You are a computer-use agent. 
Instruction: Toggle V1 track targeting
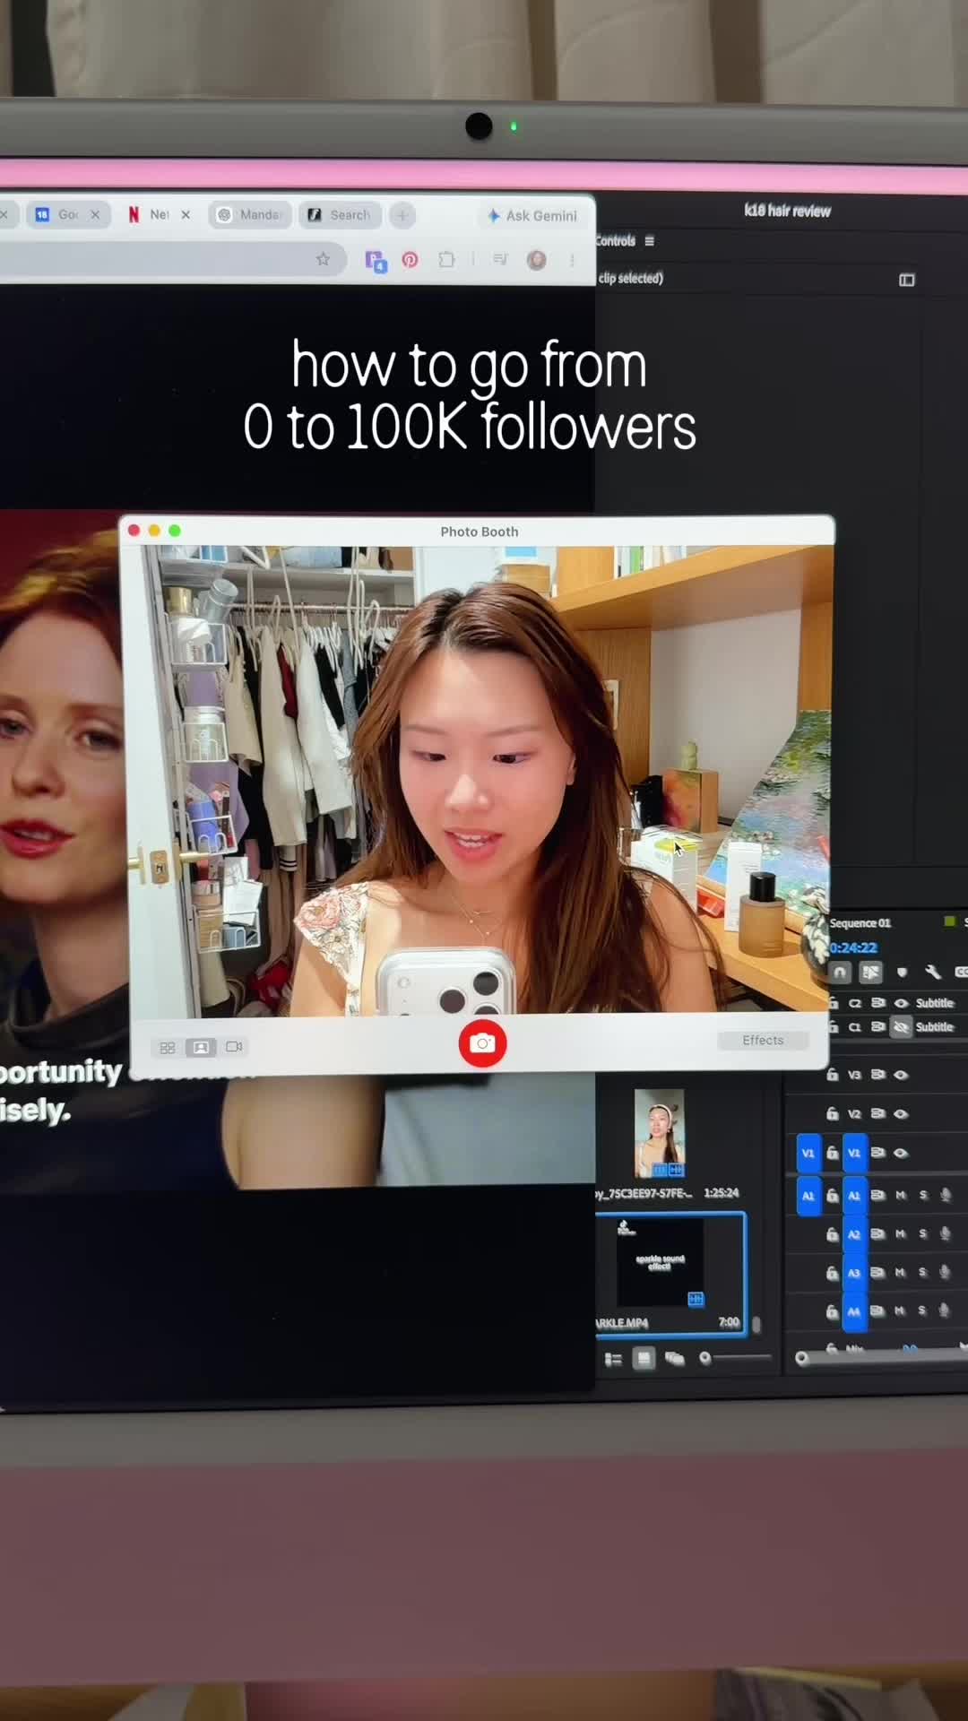(x=854, y=1153)
